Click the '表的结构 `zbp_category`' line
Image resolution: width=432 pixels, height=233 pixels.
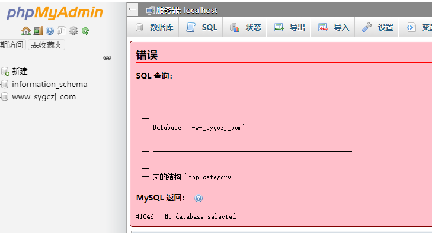pyautogui.click(x=193, y=177)
